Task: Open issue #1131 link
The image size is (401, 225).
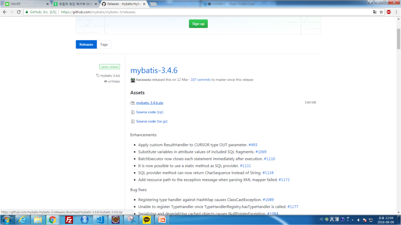Action: pos(245,166)
